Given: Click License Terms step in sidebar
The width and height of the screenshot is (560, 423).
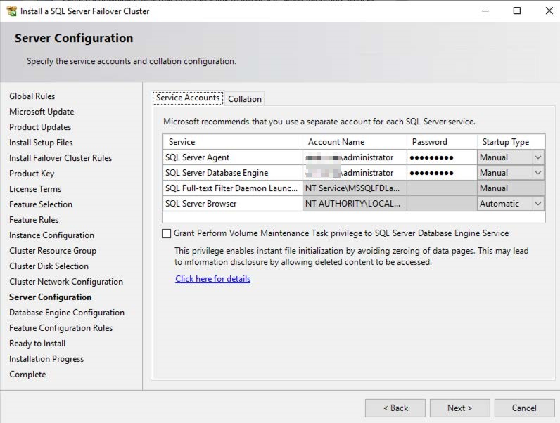Looking at the screenshot, I should click(x=35, y=189).
